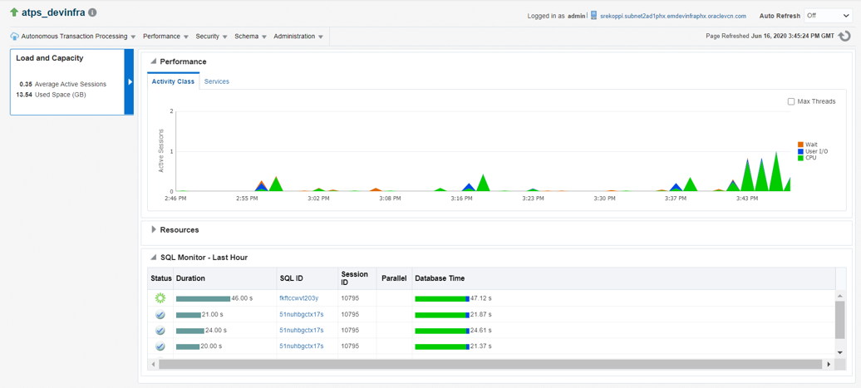Click the green up-status arrow icon

tap(14, 12)
